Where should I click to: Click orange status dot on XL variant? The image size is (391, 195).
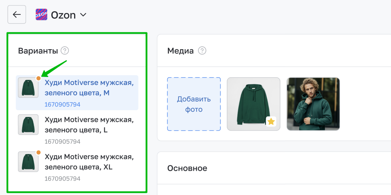pyautogui.click(x=38, y=152)
